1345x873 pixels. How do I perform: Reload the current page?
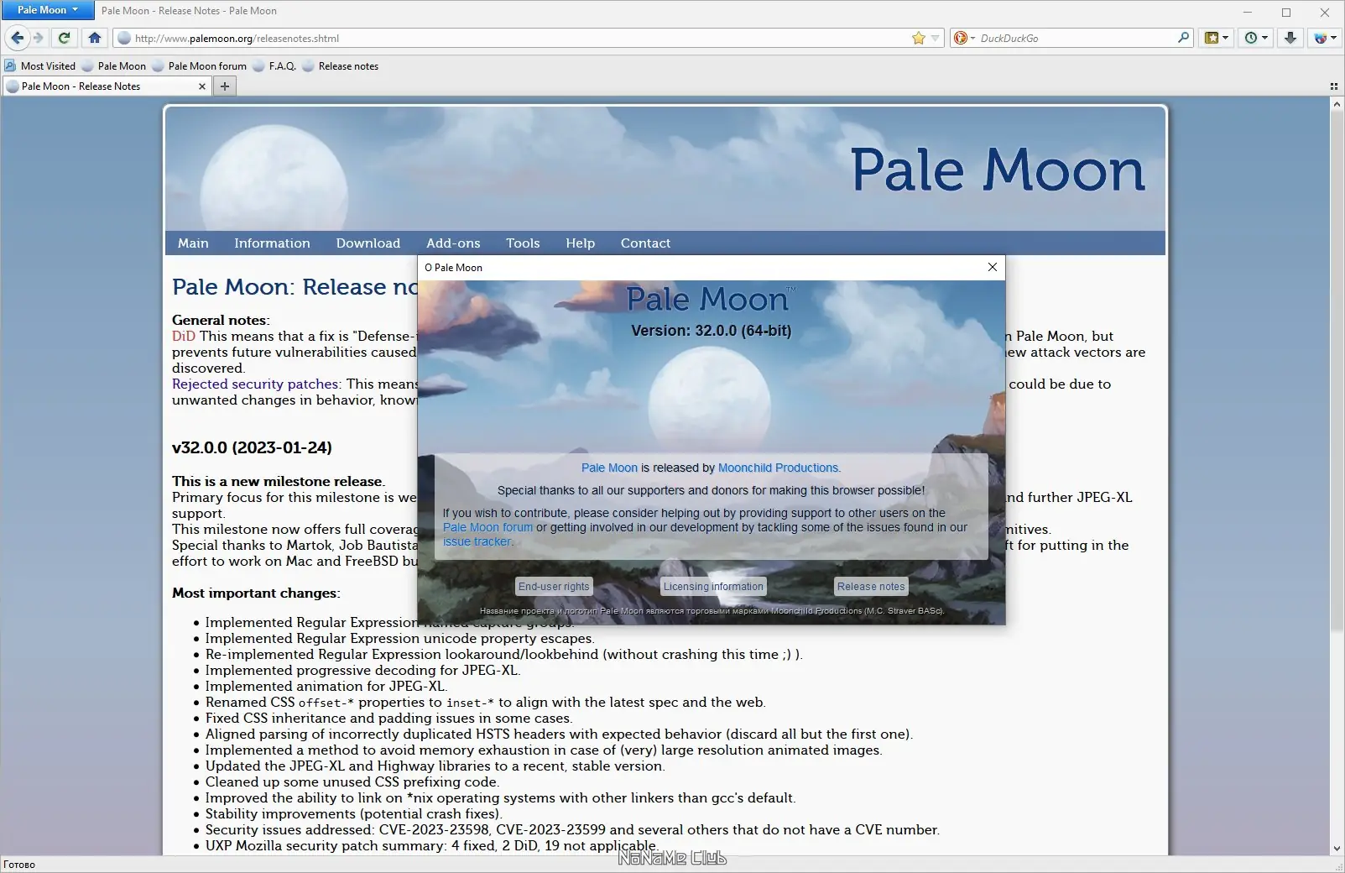click(x=64, y=38)
